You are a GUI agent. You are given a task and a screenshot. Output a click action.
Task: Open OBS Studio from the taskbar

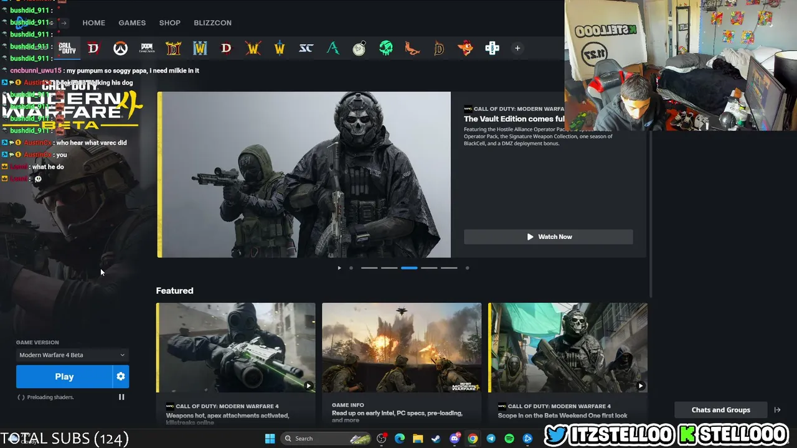coord(382,439)
